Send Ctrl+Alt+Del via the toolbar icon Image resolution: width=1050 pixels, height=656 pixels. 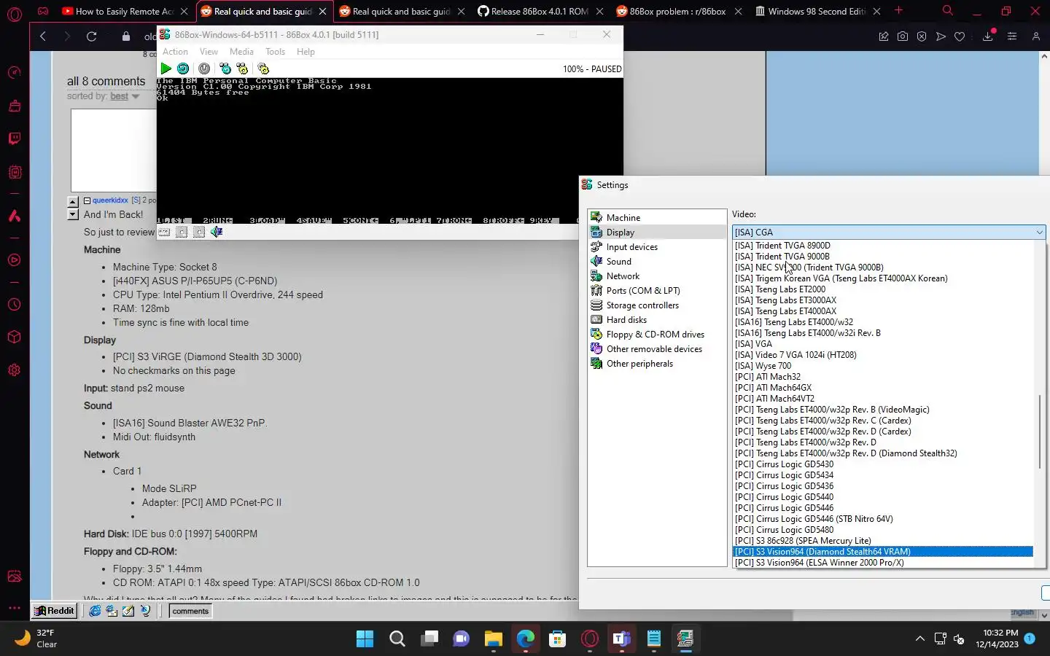coord(225,69)
